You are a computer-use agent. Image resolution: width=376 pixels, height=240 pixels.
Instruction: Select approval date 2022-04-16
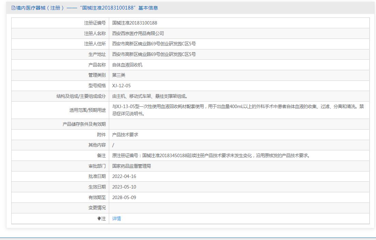tap(124, 176)
